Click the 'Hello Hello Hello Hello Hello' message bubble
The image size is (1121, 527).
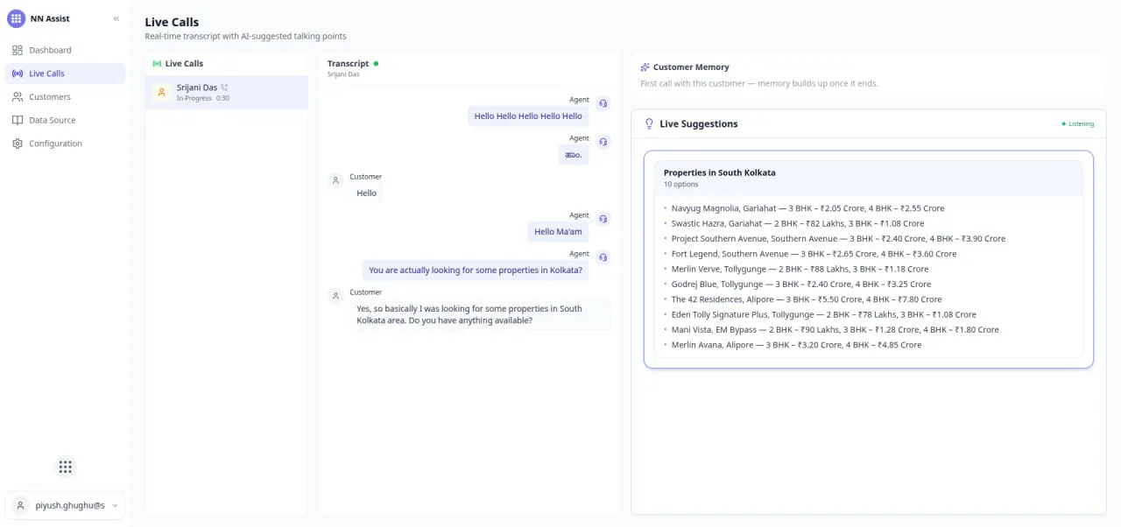(x=528, y=116)
